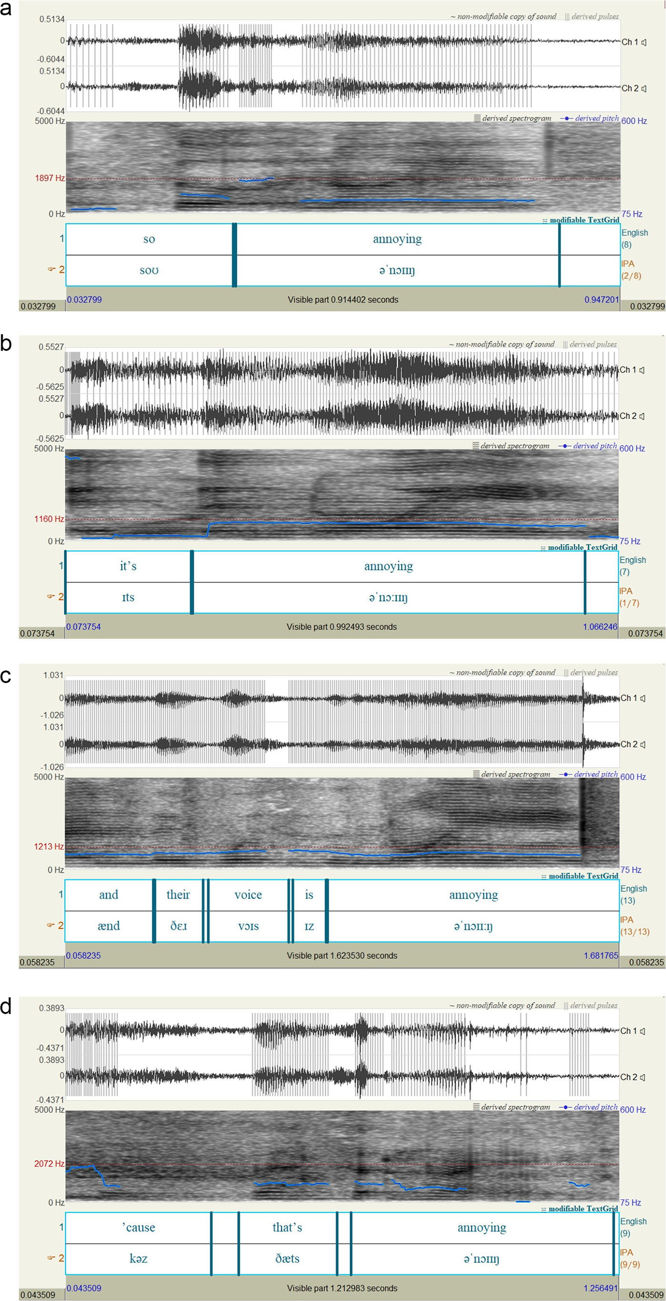
Task: Click the tier 2 pointing-hand icon in panel a
Action: coord(52,270)
